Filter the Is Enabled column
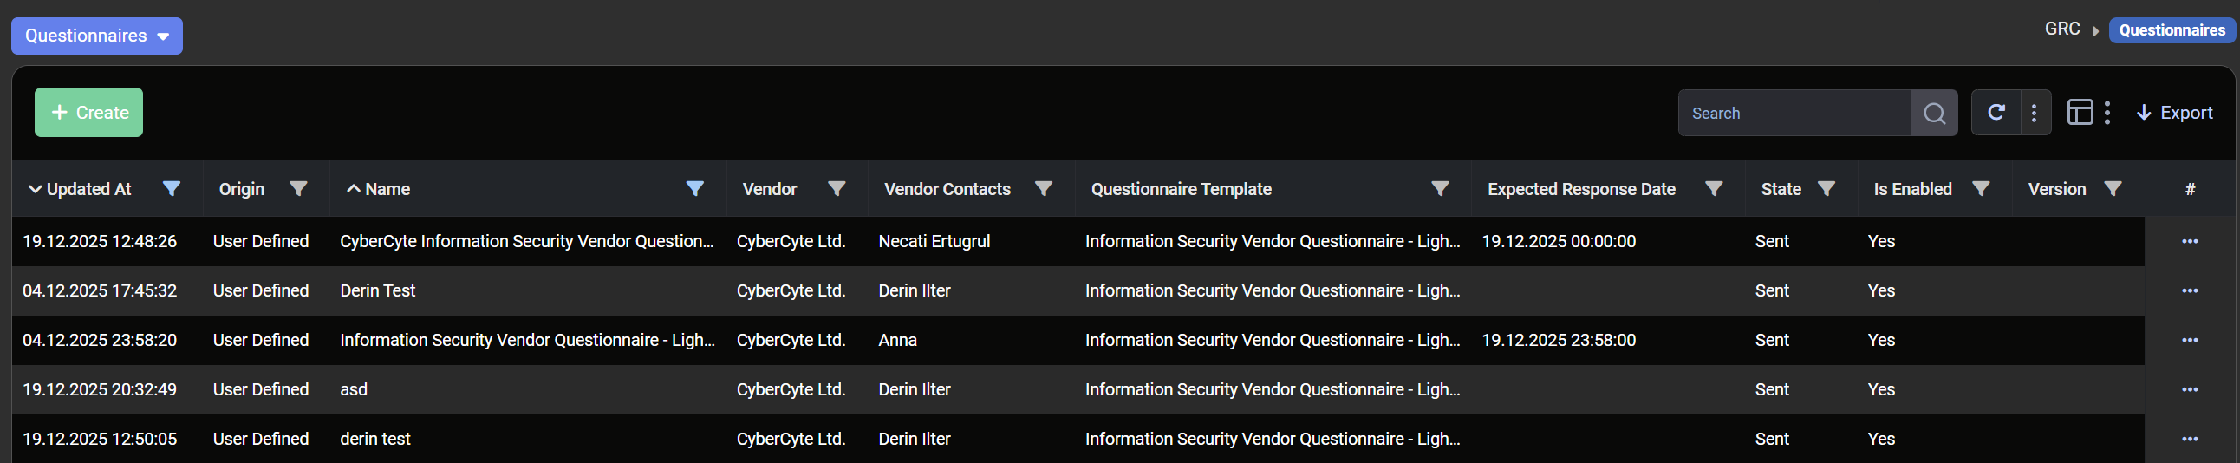 (x=1981, y=189)
